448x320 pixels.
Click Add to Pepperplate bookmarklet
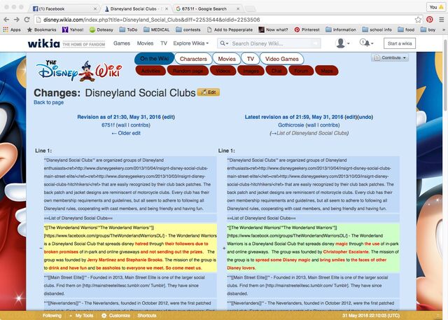tap(230, 29)
